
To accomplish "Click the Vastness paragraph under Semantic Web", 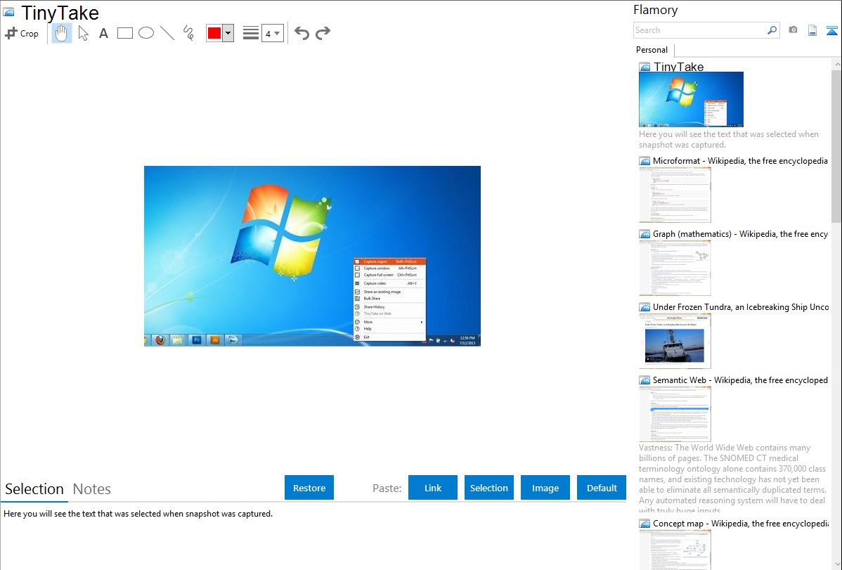I will tap(733, 479).
